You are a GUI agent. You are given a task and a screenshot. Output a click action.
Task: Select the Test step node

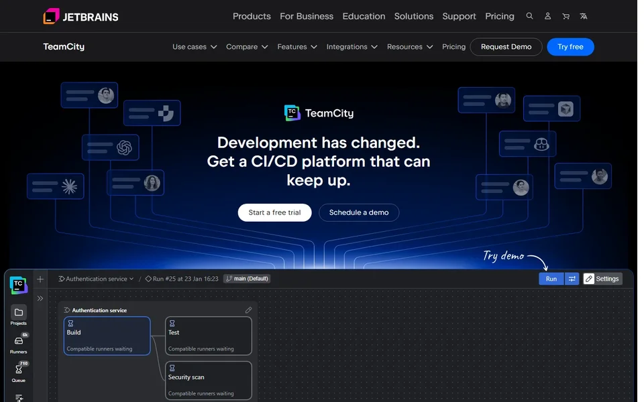(x=208, y=336)
